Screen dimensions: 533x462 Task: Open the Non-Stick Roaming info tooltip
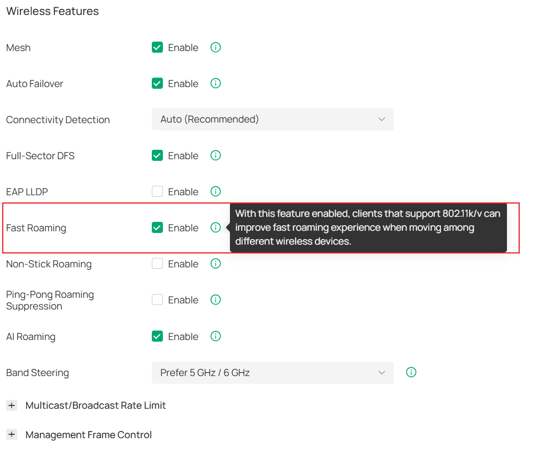click(x=215, y=263)
